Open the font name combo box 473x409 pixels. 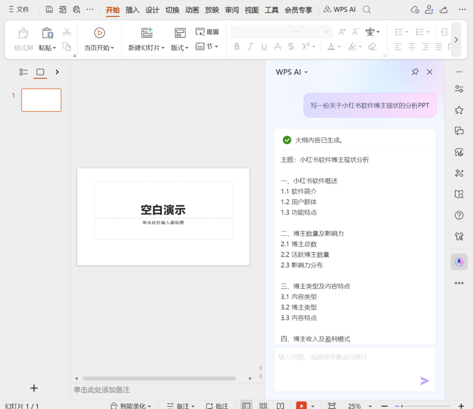[266, 32]
